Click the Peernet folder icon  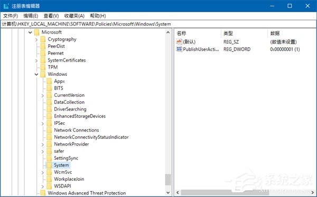[x=43, y=53]
